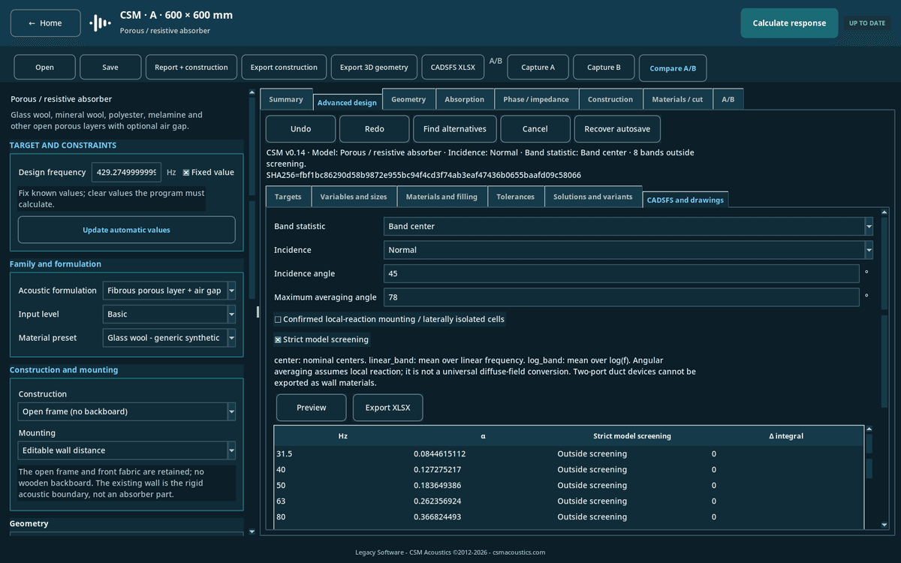Image resolution: width=901 pixels, height=563 pixels.
Task: Click the Incidence angle field
Action: [x=621, y=273]
